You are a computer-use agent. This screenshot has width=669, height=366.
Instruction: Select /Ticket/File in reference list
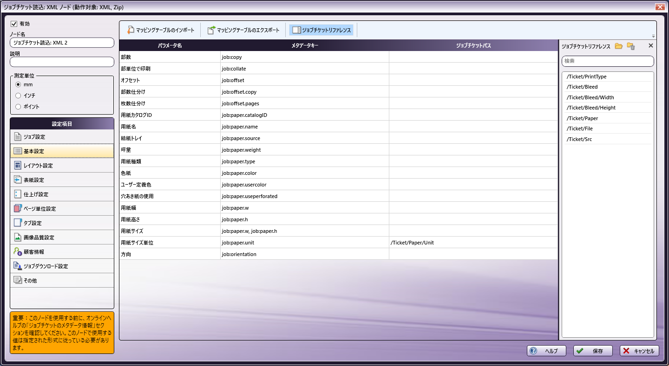[608, 128]
